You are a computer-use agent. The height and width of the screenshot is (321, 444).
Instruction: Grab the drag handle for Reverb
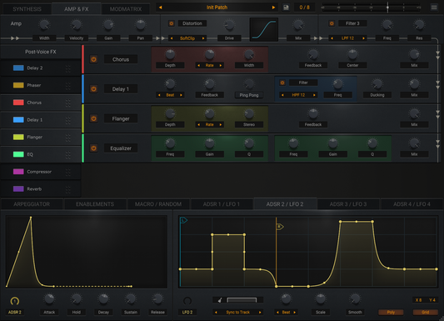68,189
